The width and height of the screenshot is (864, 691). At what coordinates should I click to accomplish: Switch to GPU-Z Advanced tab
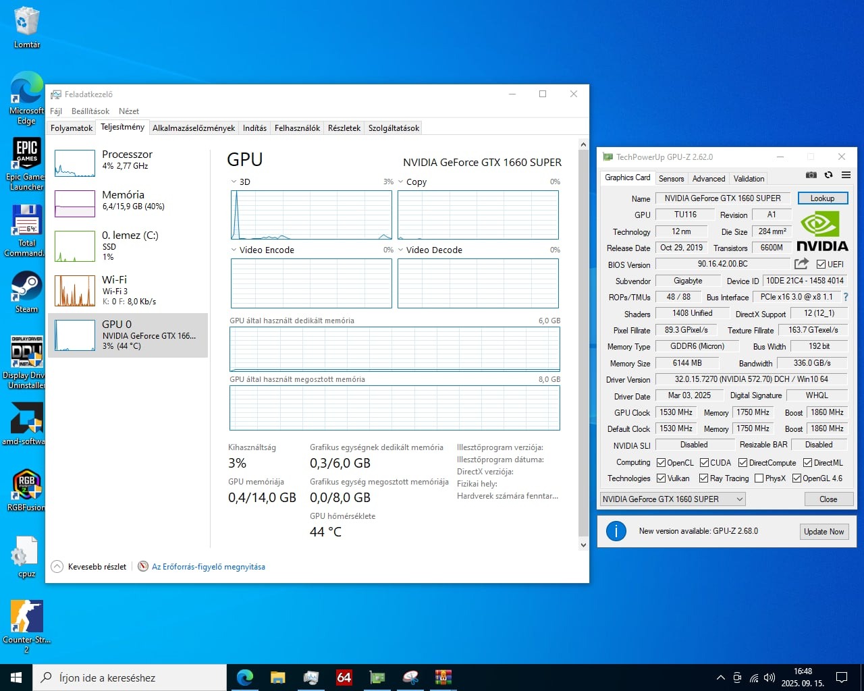click(x=709, y=179)
